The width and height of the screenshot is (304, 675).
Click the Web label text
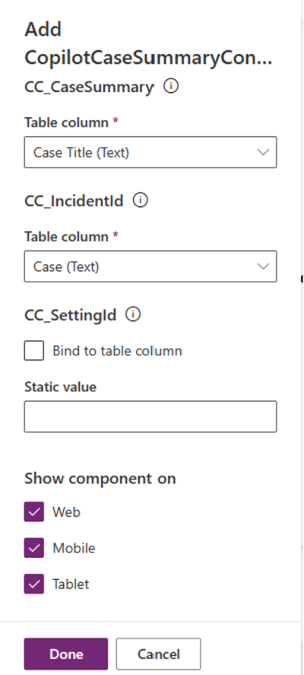click(66, 512)
